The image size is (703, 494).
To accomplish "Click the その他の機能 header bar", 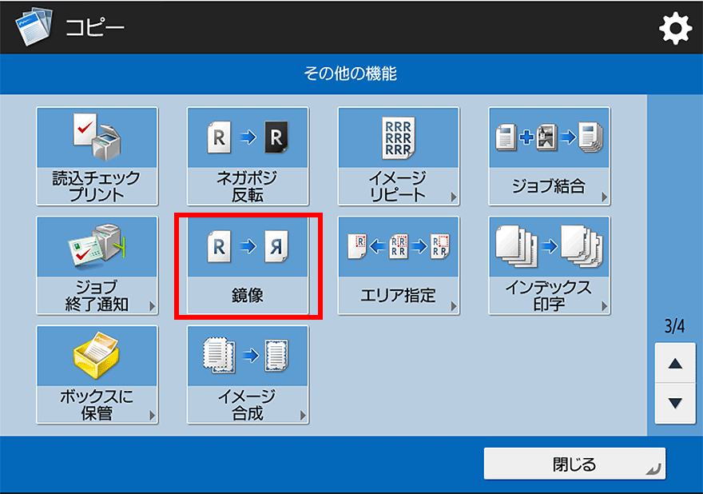I will [350, 74].
